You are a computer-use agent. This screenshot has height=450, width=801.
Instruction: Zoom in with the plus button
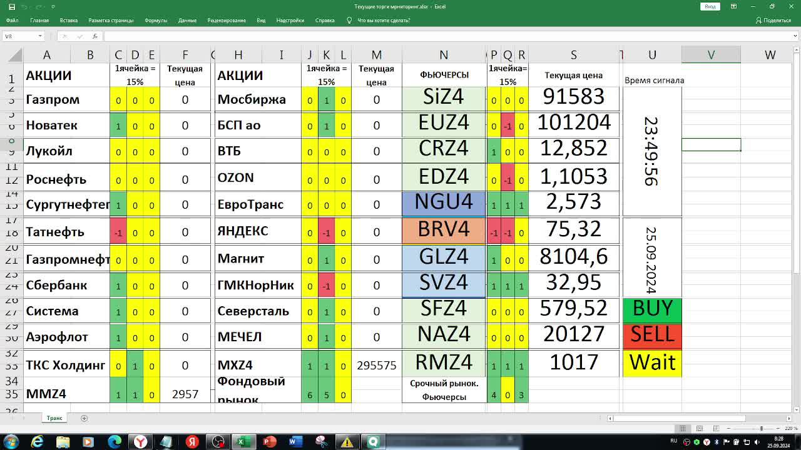click(x=779, y=428)
